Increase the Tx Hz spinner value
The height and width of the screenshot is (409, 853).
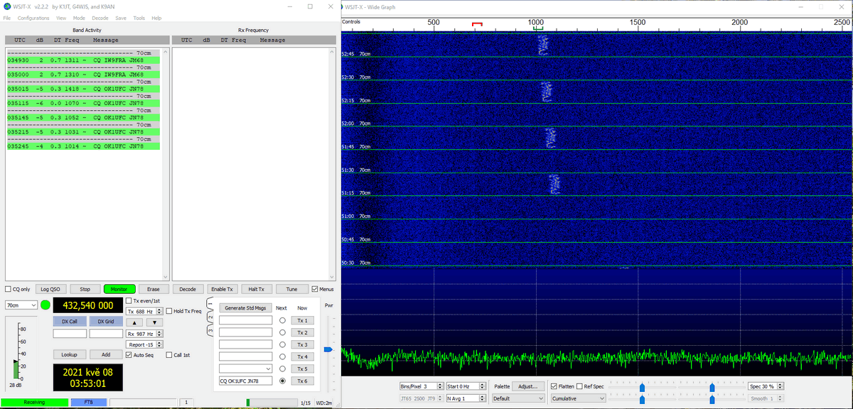point(160,310)
